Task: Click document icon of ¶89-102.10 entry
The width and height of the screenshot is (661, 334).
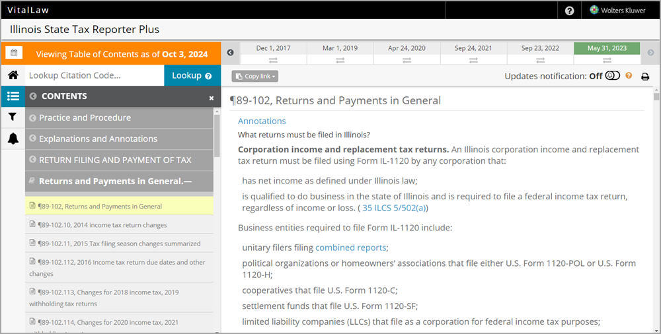Action: (32, 224)
